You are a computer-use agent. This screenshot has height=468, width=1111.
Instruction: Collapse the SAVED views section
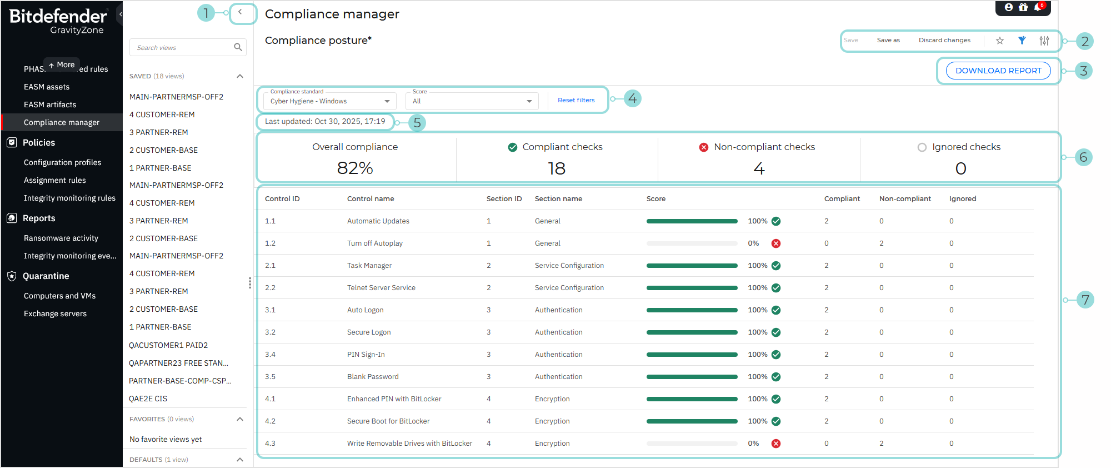(x=240, y=76)
